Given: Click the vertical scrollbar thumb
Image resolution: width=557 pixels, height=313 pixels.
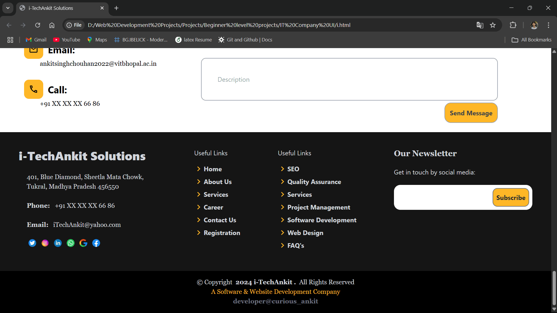Looking at the screenshot, I should pos(554,287).
